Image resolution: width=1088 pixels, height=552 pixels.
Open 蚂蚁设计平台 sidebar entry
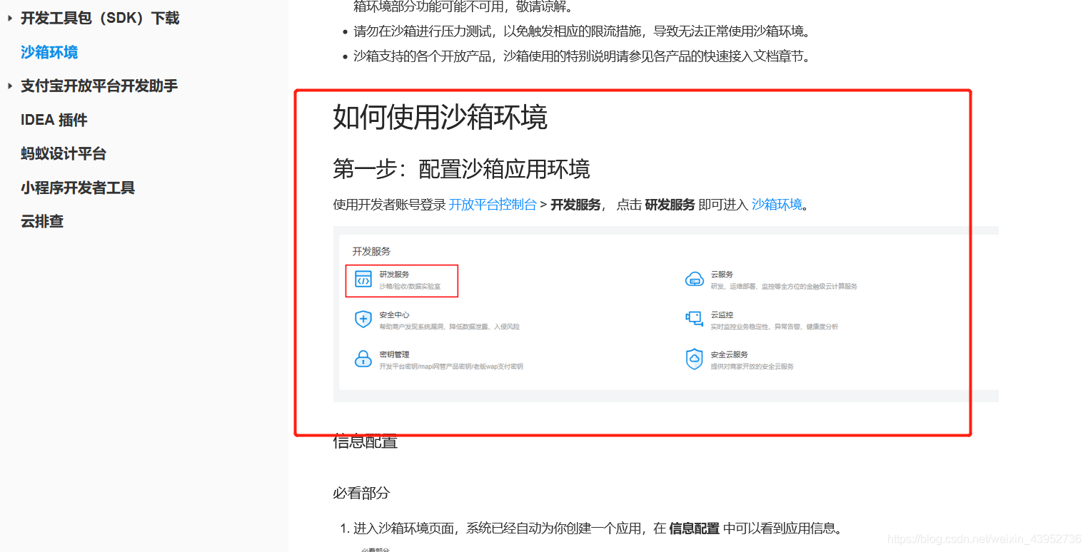point(64,153)
